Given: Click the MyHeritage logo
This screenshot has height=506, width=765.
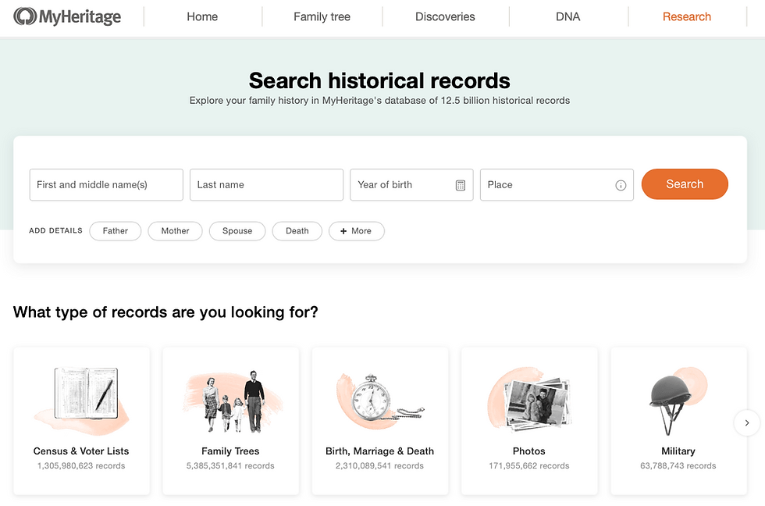Looking at the screenshot, I should click(67, 16).
